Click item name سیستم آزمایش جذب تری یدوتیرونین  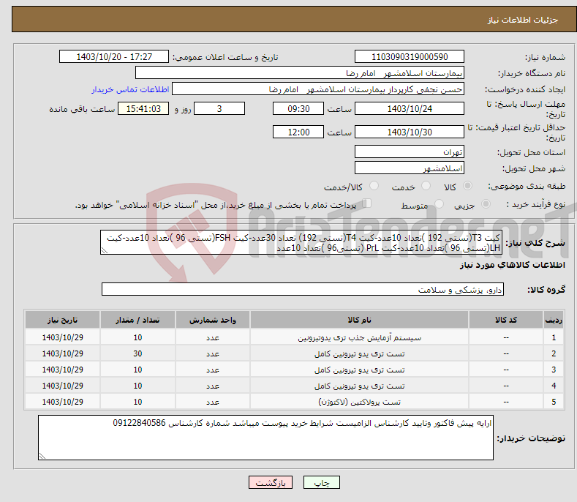[359, 338]
